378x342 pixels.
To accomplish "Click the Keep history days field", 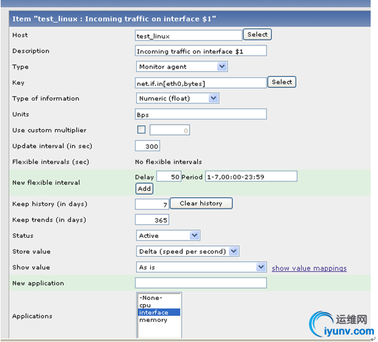I will pos(152,205).
